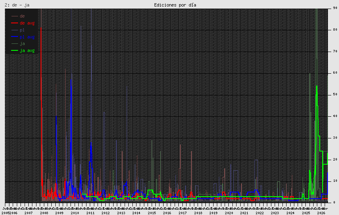This screenshot has width=339, height=215.
Task: Click the y-axis value 50
Action: [335, 95]
